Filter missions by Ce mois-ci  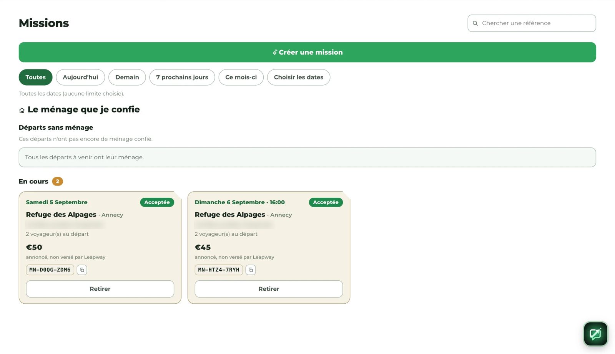241,77
